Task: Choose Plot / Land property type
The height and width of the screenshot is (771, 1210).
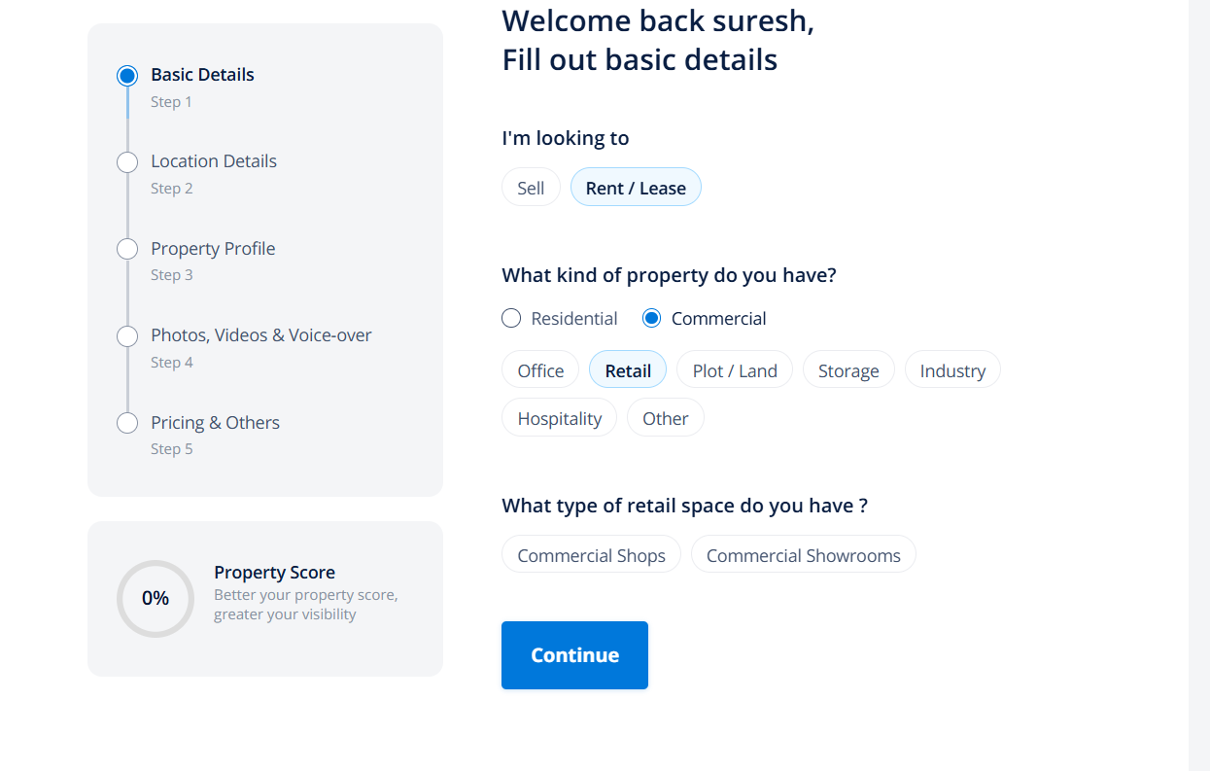Action: (735, 370)
